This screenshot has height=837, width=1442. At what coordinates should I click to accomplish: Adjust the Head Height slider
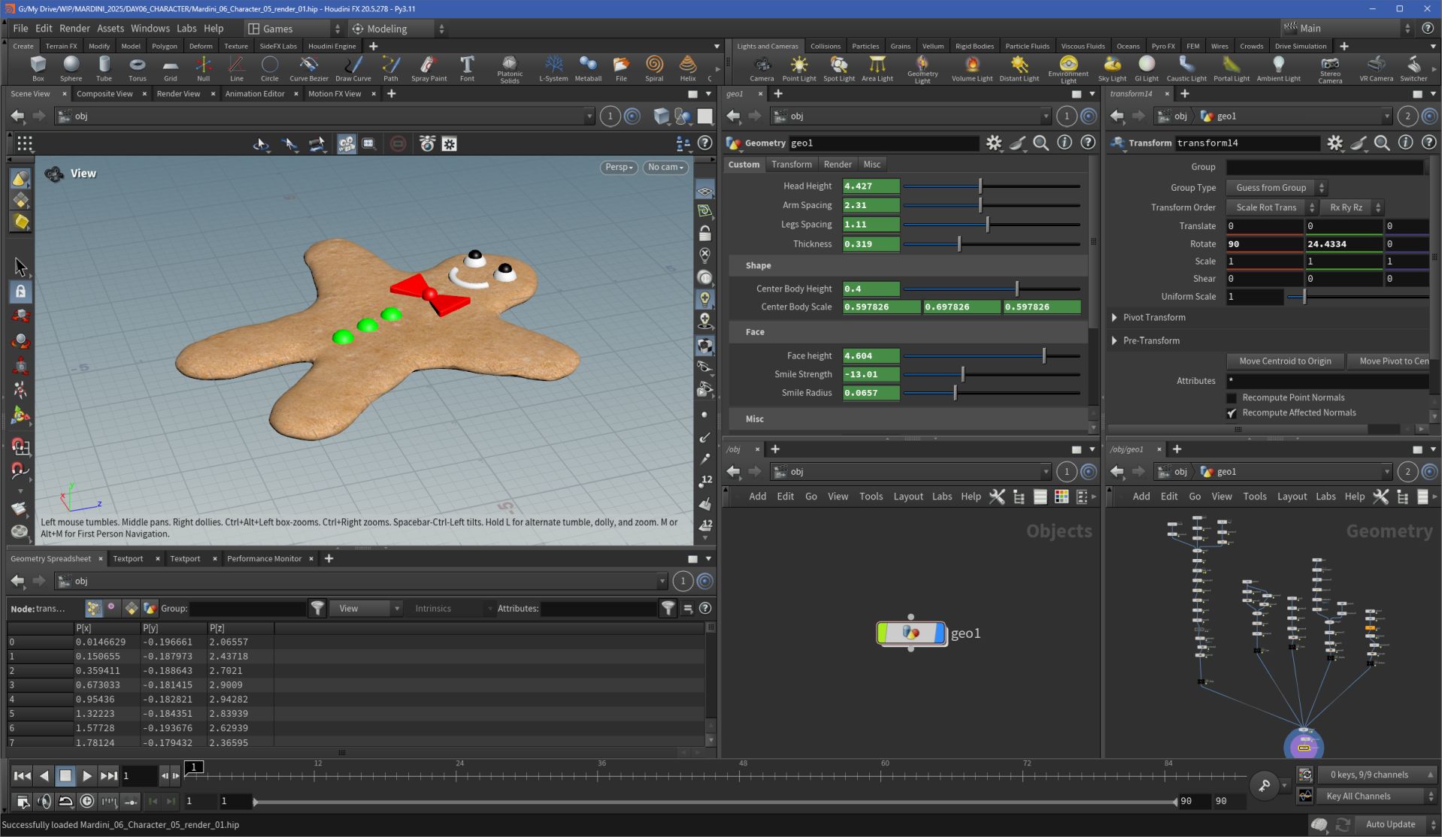(x=980, y=186)
